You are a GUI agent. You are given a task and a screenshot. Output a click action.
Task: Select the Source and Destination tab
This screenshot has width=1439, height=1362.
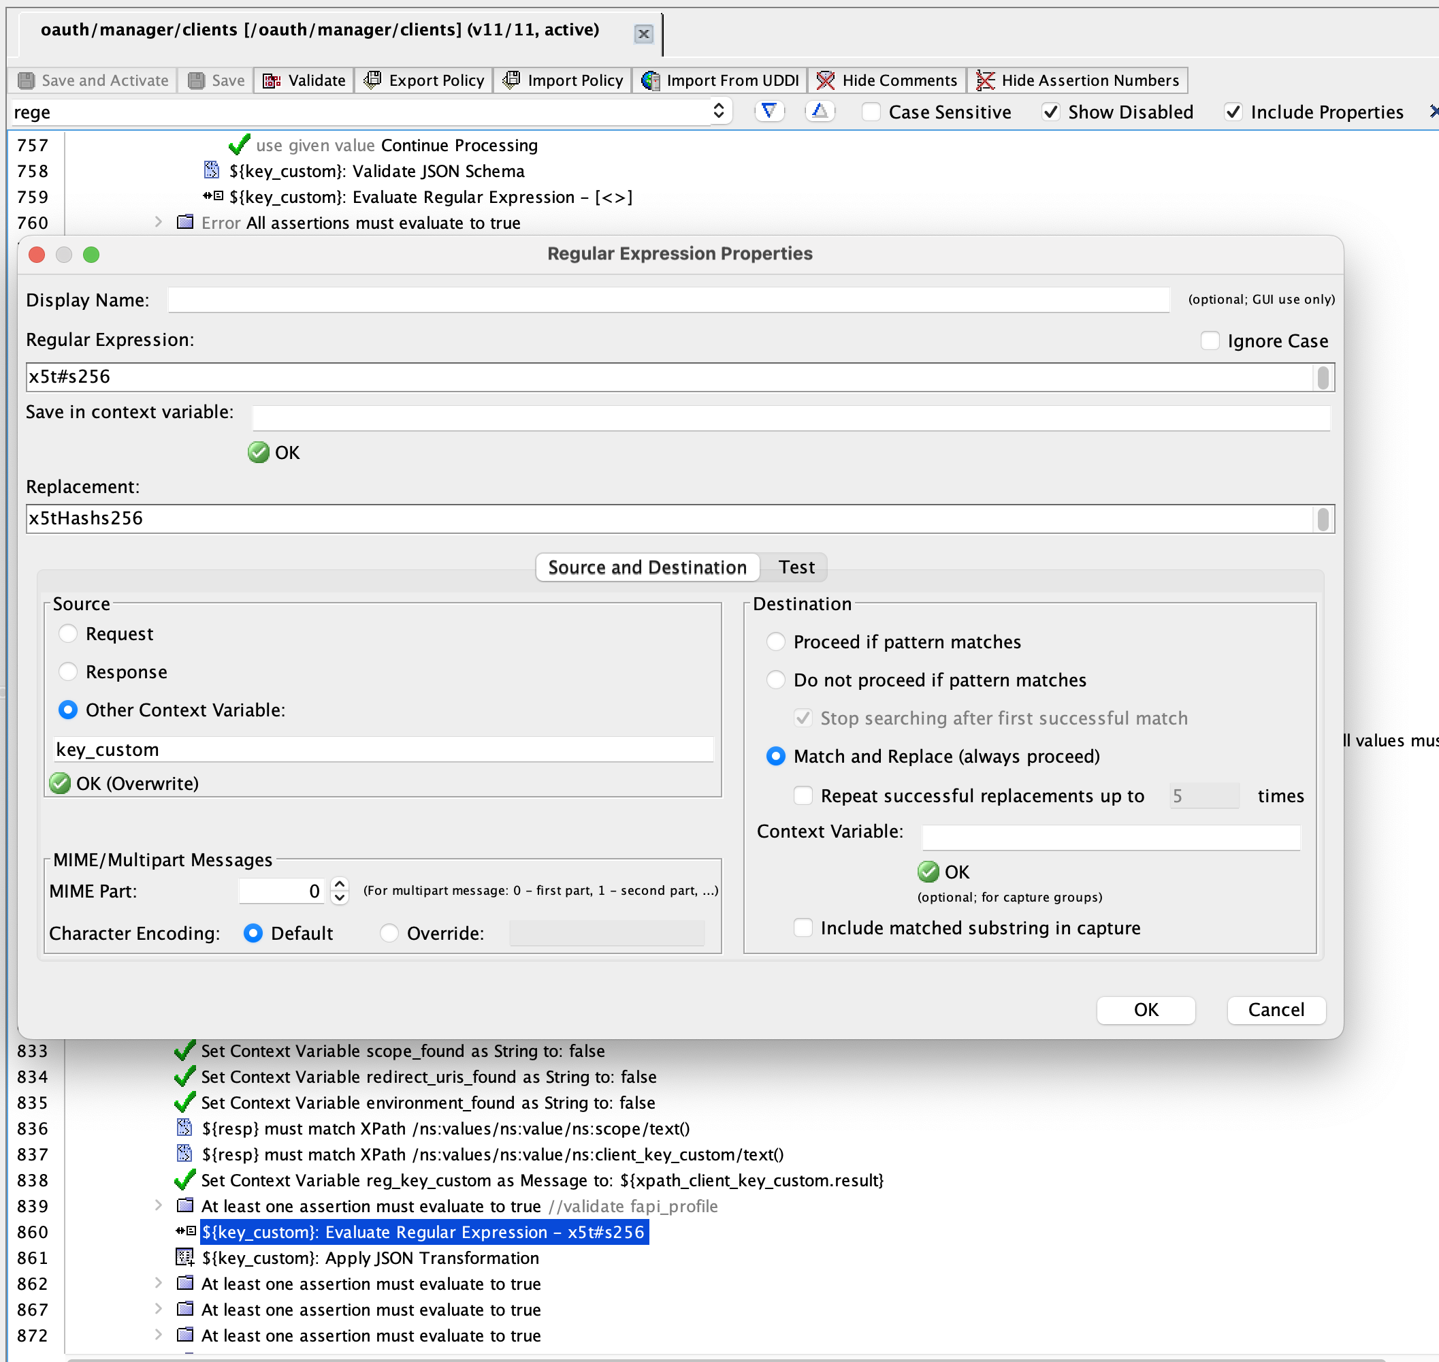(x=647, y=567)
